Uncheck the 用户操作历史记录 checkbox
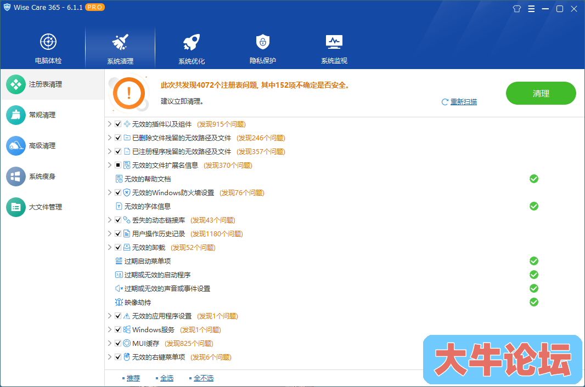585x387 pixels. coord(118,234)
